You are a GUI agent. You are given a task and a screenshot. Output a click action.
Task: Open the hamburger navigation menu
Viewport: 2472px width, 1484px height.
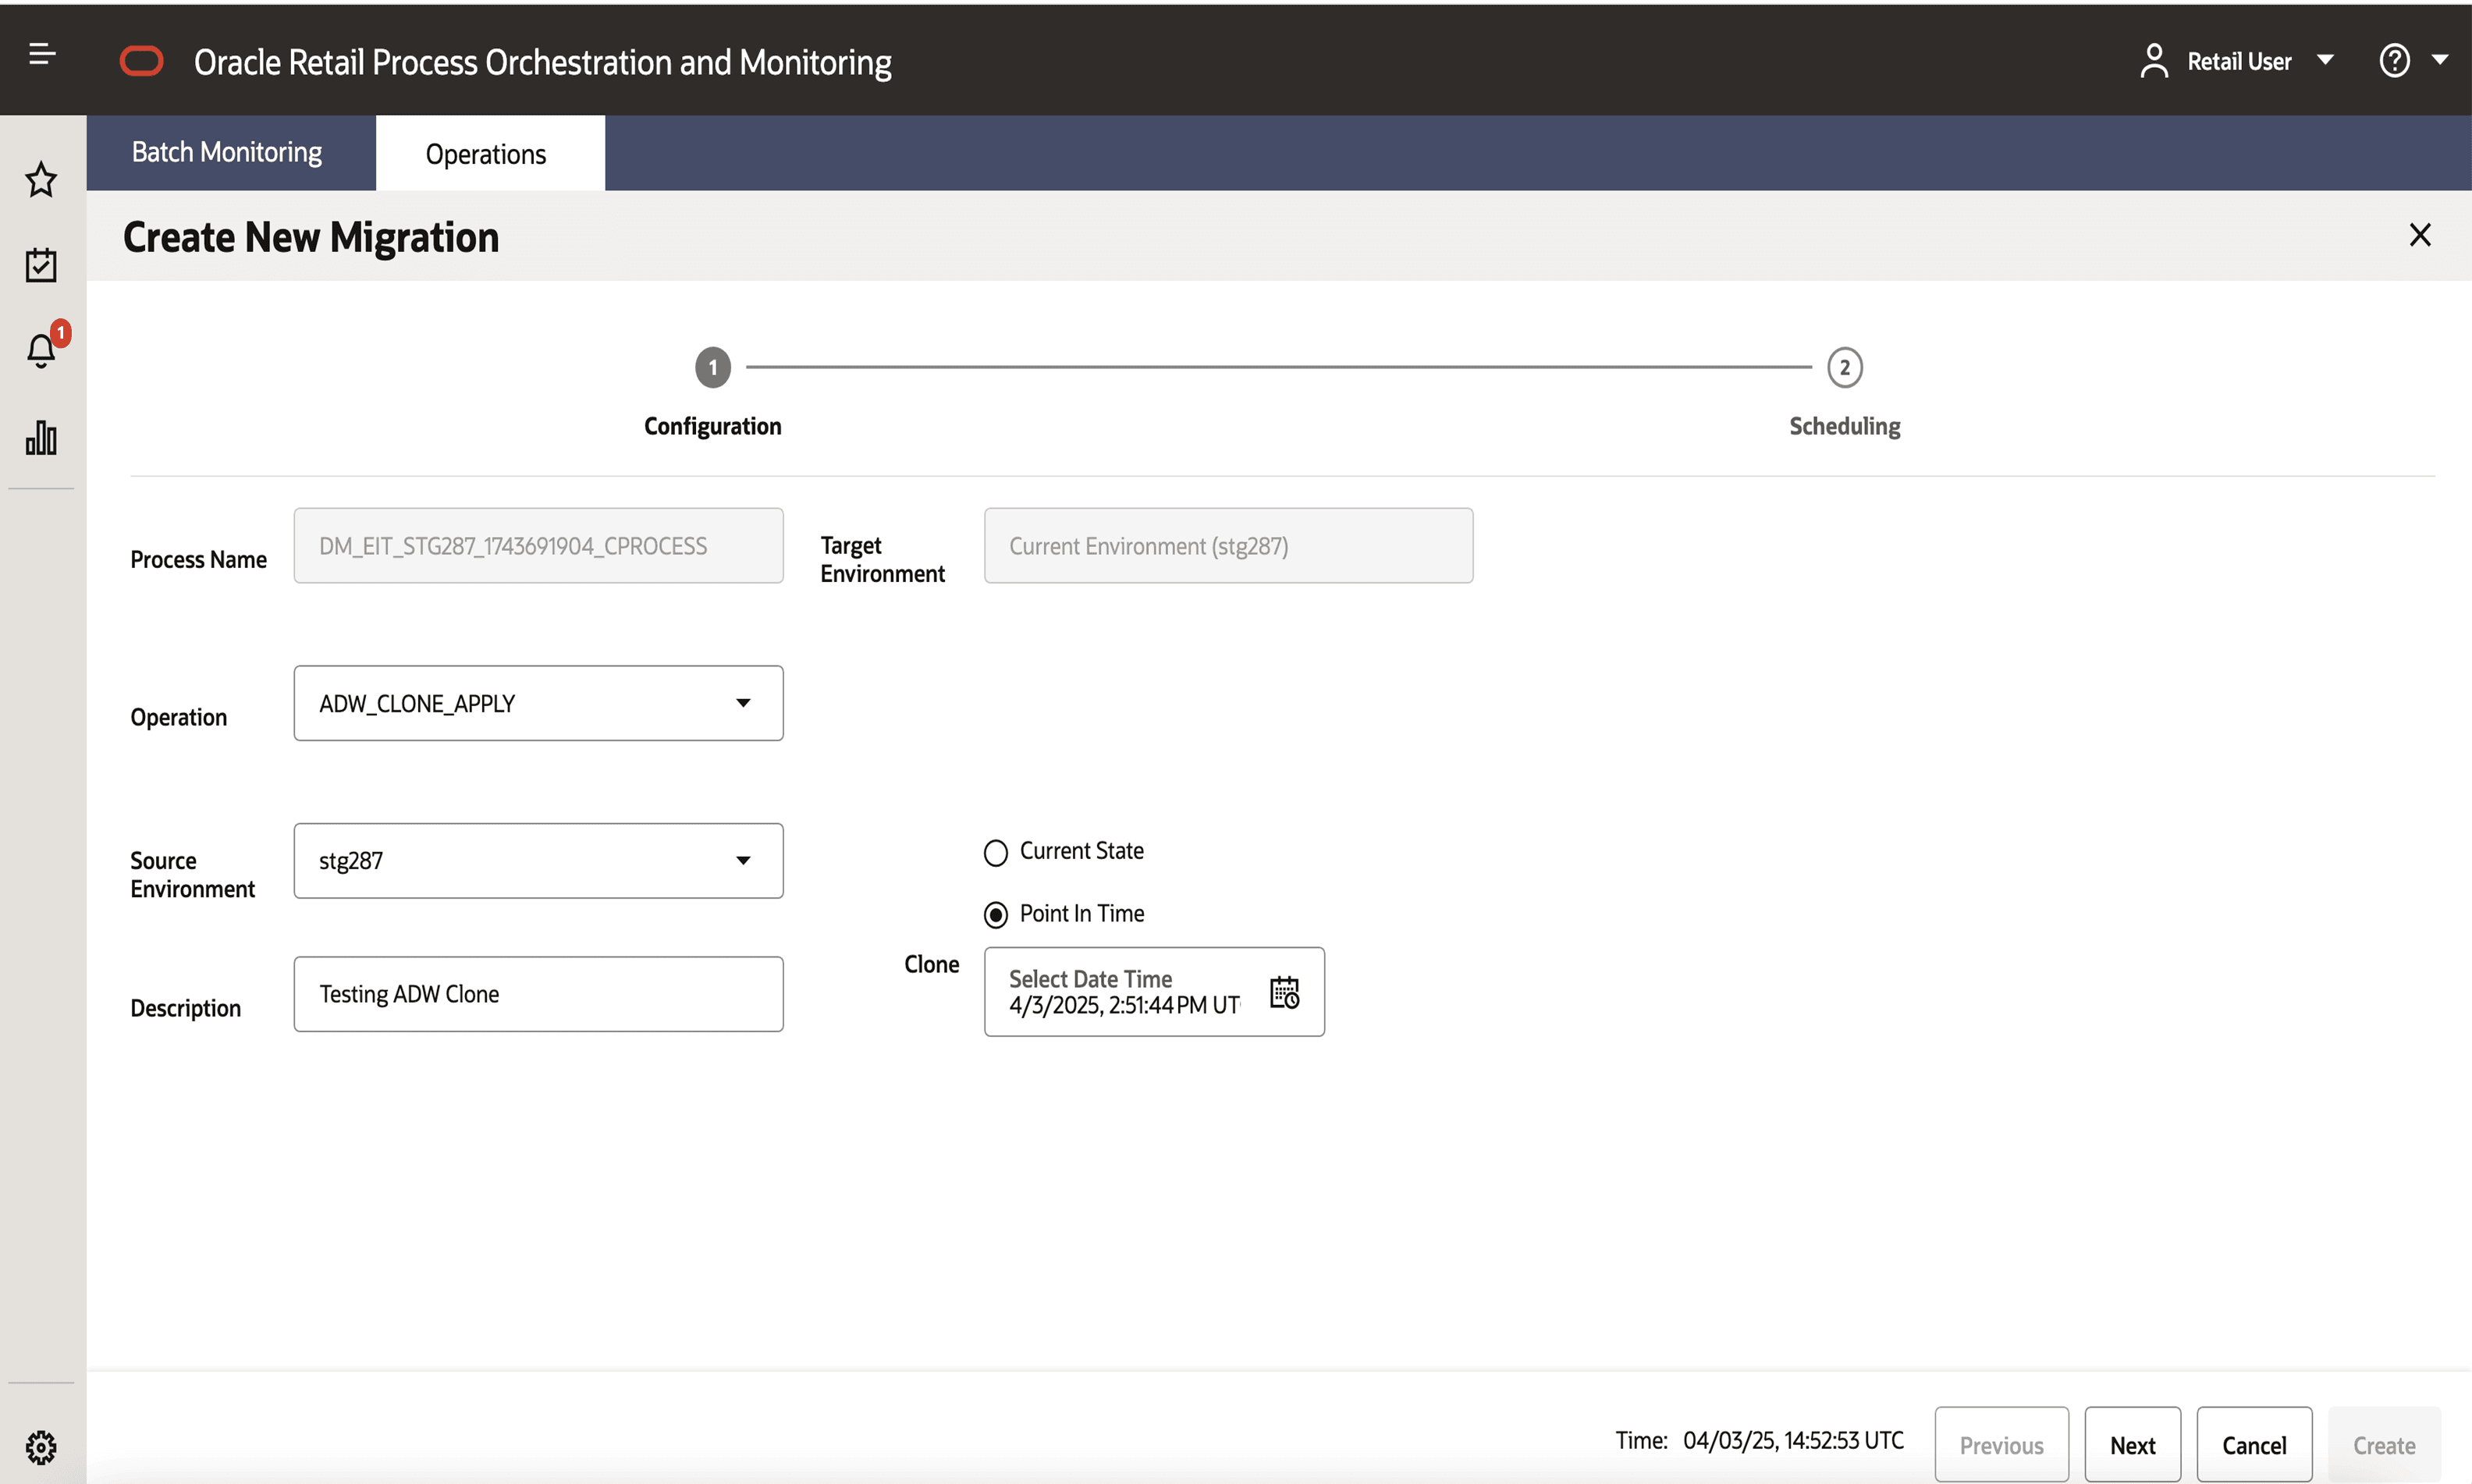(41, 54)
